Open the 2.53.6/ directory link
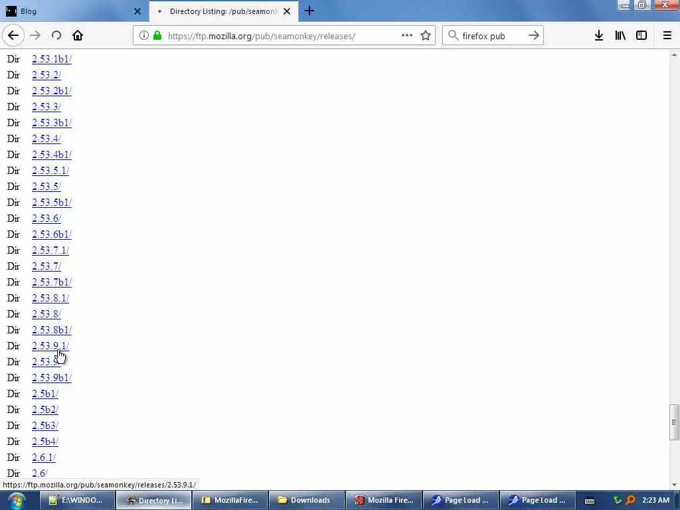 coord(46,218)
